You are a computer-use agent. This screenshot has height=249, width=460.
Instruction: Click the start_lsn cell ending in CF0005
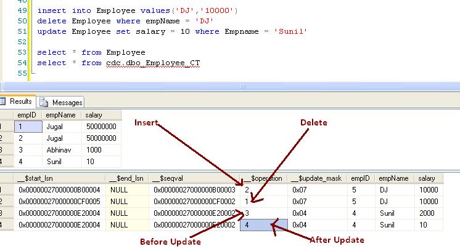[59, 201]
